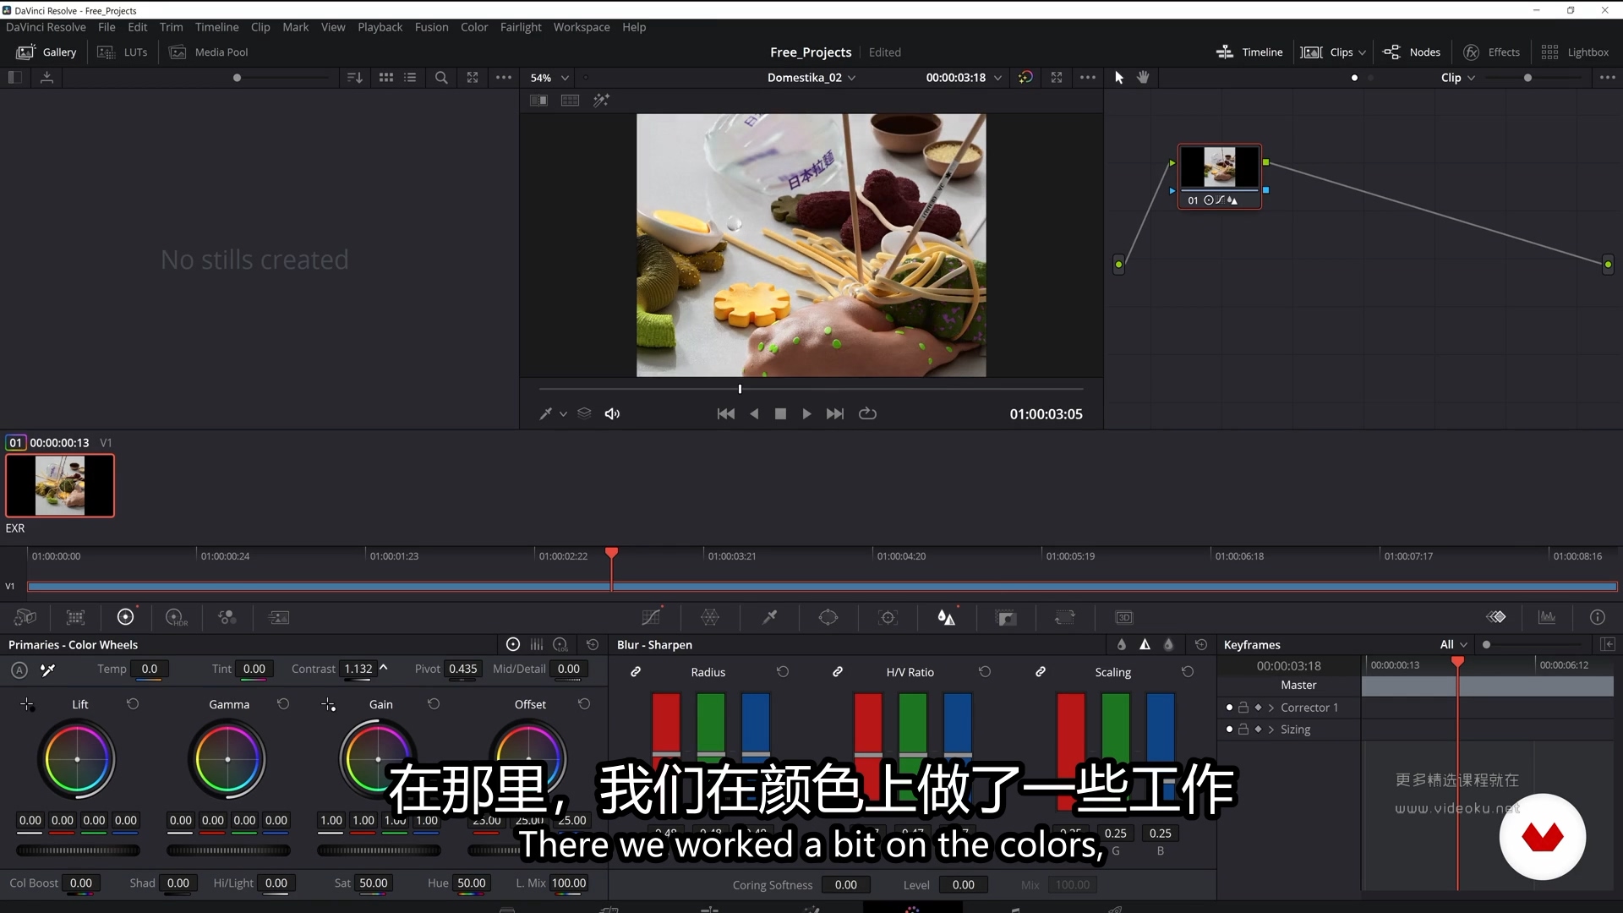Open the Power Window palette
The image size is (1623, 913).
[828, 618]
